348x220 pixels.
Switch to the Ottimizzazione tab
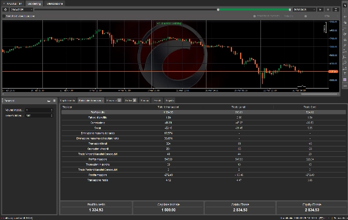pyautogui.click(x=55, y=3)
